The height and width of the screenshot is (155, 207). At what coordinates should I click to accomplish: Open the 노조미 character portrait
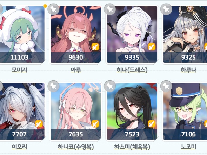(185, 111)
